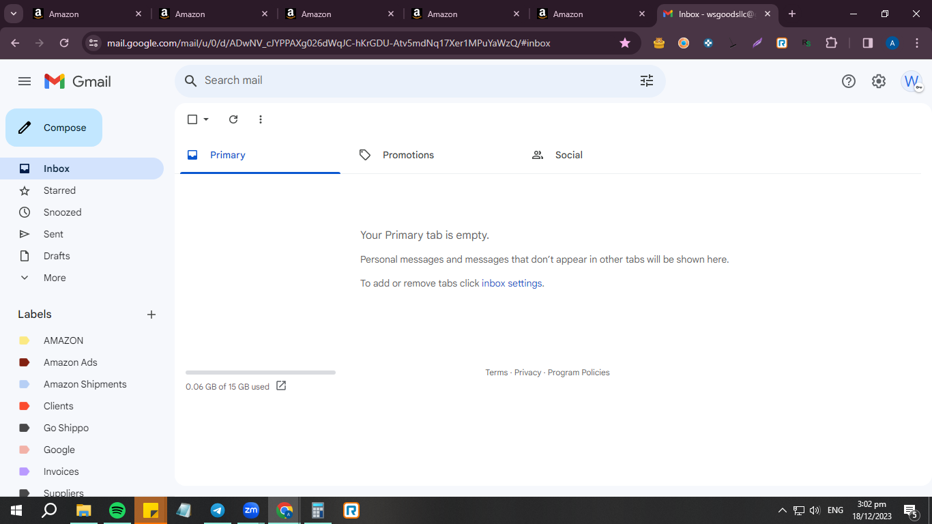Image resolution: width=932 pixels, height=524 pixels.
Task: Toggle the browser side panel
Action: click(x=868, y=43)
